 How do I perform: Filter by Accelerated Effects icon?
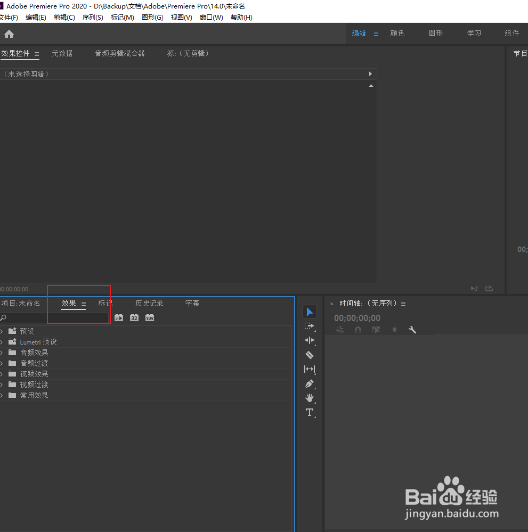(119, 318)
